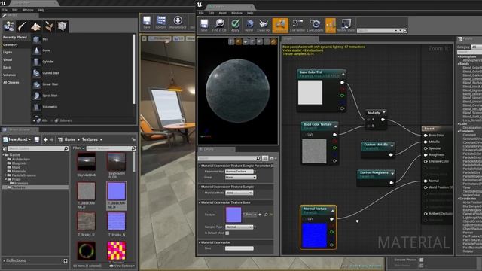Toggle Details view options eye icon
The height and width of the screenshot is (271, 482).
click(x=273, y=158)
